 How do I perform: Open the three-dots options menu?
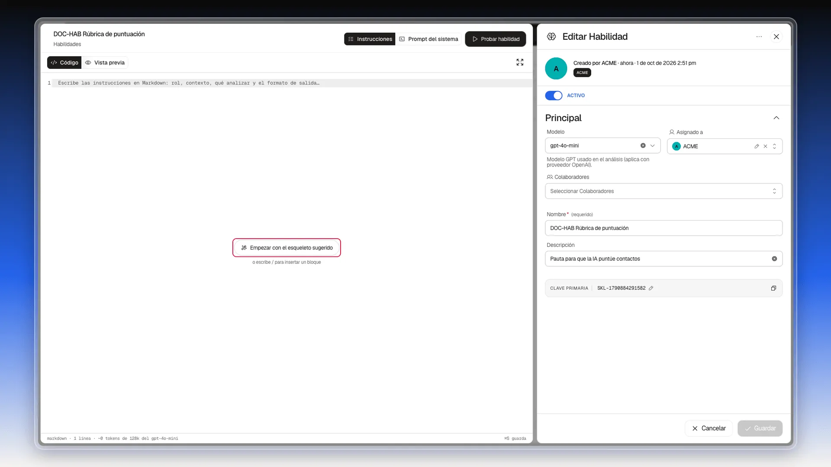[x=759, y=37]
